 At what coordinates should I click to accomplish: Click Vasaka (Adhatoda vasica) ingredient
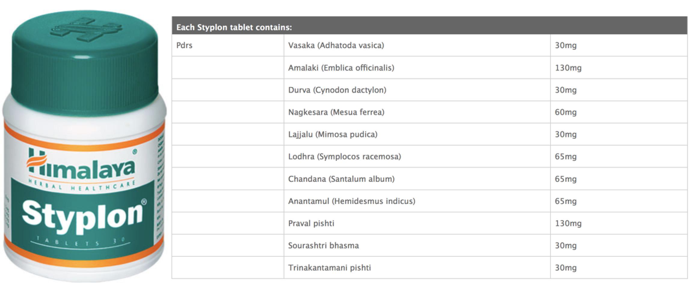pos(336,45)
